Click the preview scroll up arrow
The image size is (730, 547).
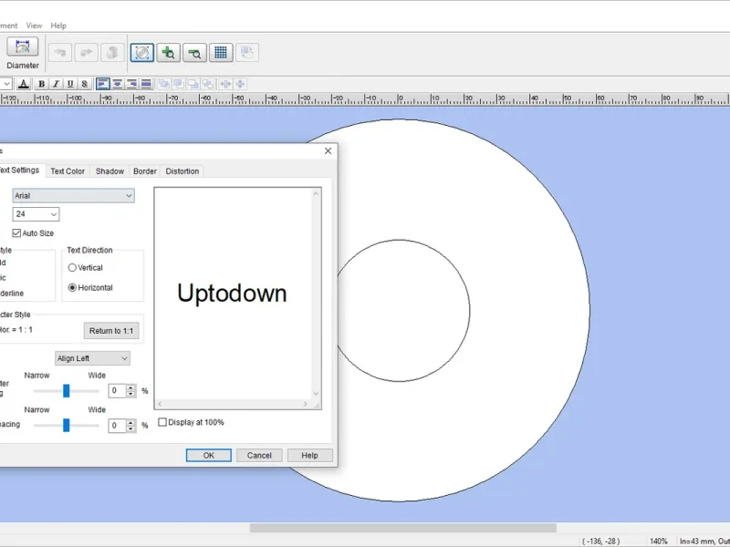click(316, 193)
